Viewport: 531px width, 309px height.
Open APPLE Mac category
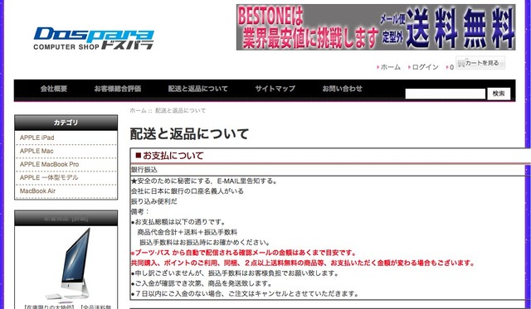tap(37, 151)
